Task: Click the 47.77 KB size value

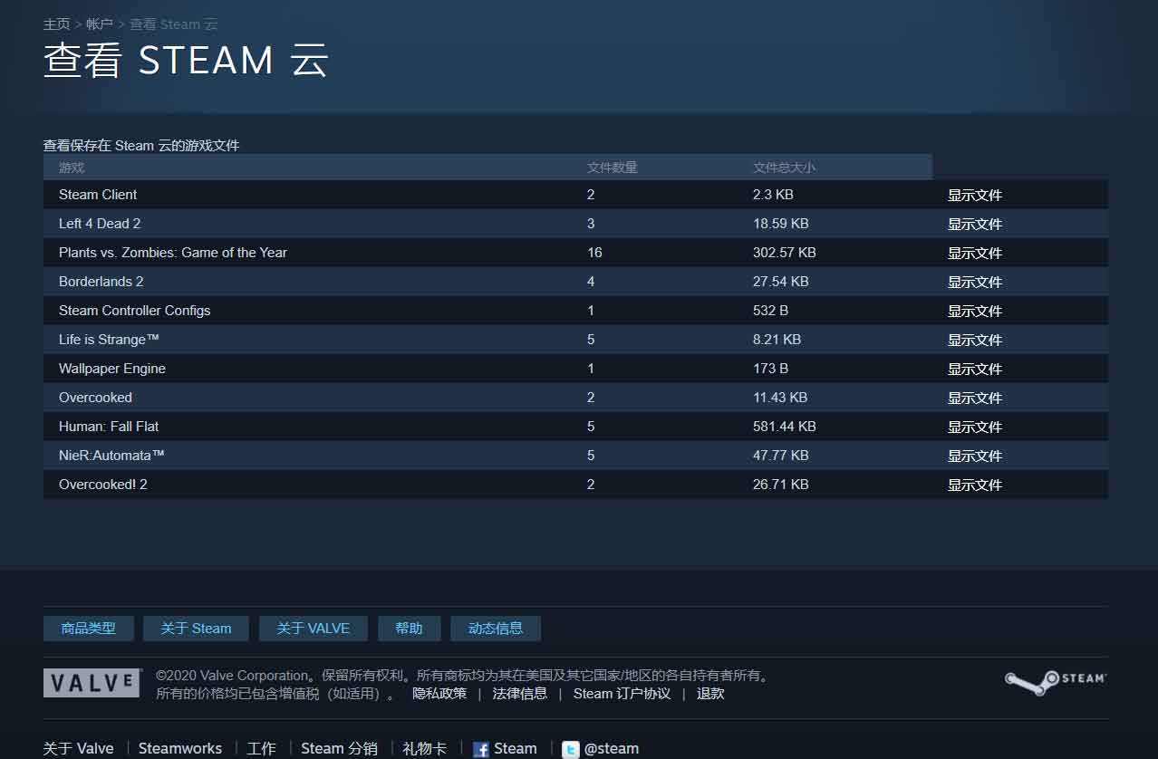Action: [x=781, y=456]
